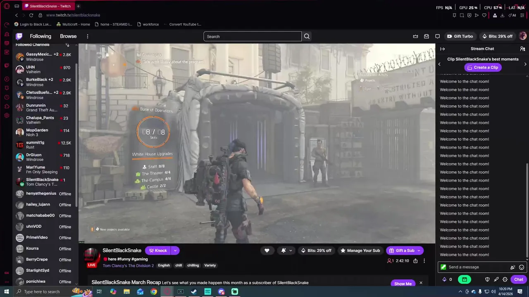Image resolution: width=529 pixels, height=297 pixels.
Task: Click Manage Your Sub button
Action: click(x=360, y=250)
